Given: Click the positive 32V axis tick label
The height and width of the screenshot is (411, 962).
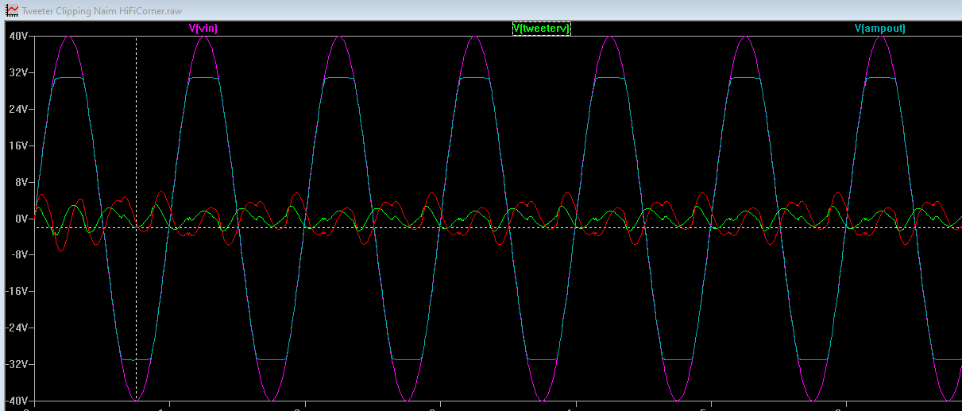Looking at the screenshot, I should 17,72.
